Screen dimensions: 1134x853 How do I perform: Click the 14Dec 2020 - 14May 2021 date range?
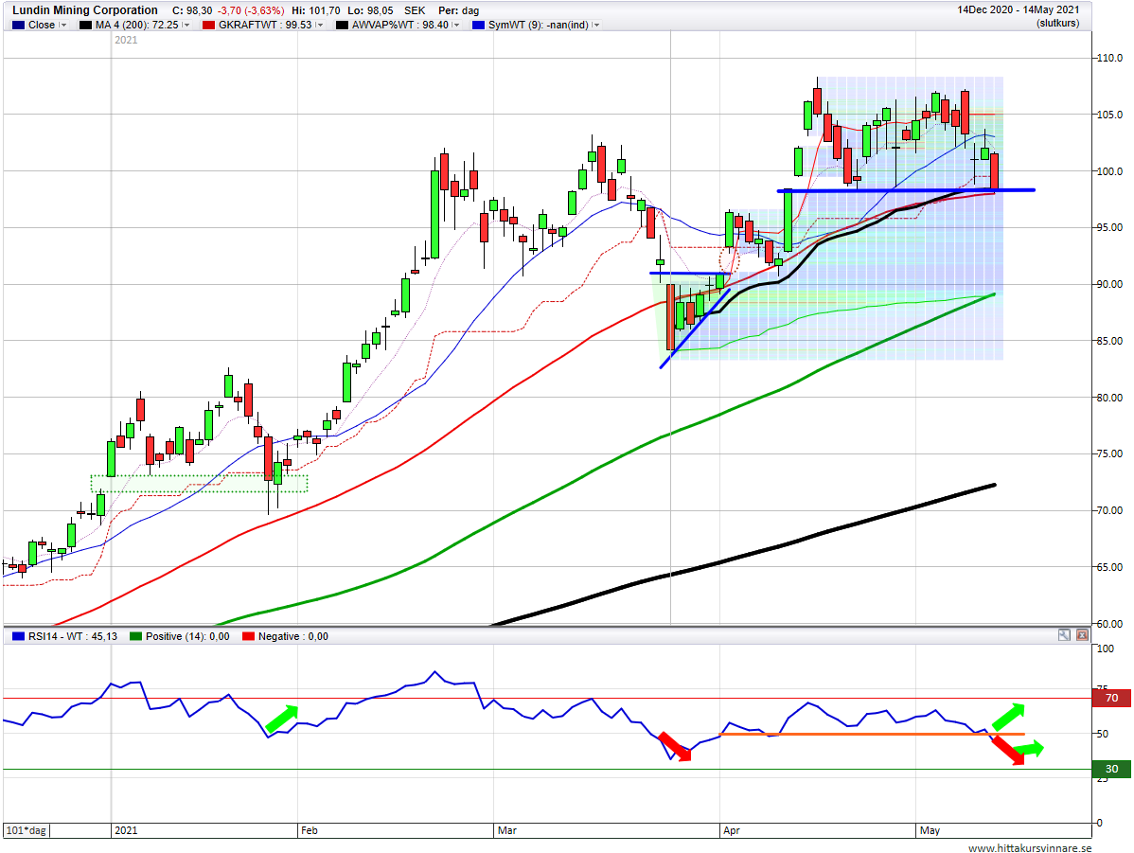point(1019,10)
